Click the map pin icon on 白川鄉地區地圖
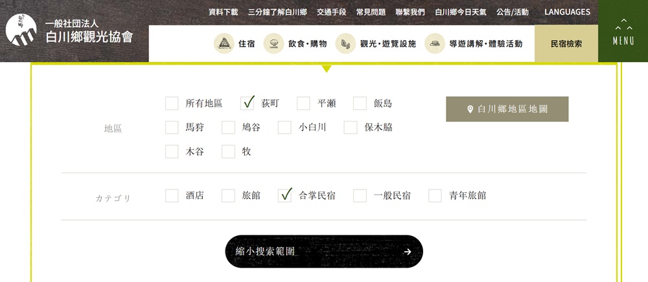Image resolution: width=648 pixels, height=282 pixels. point(470,109)
